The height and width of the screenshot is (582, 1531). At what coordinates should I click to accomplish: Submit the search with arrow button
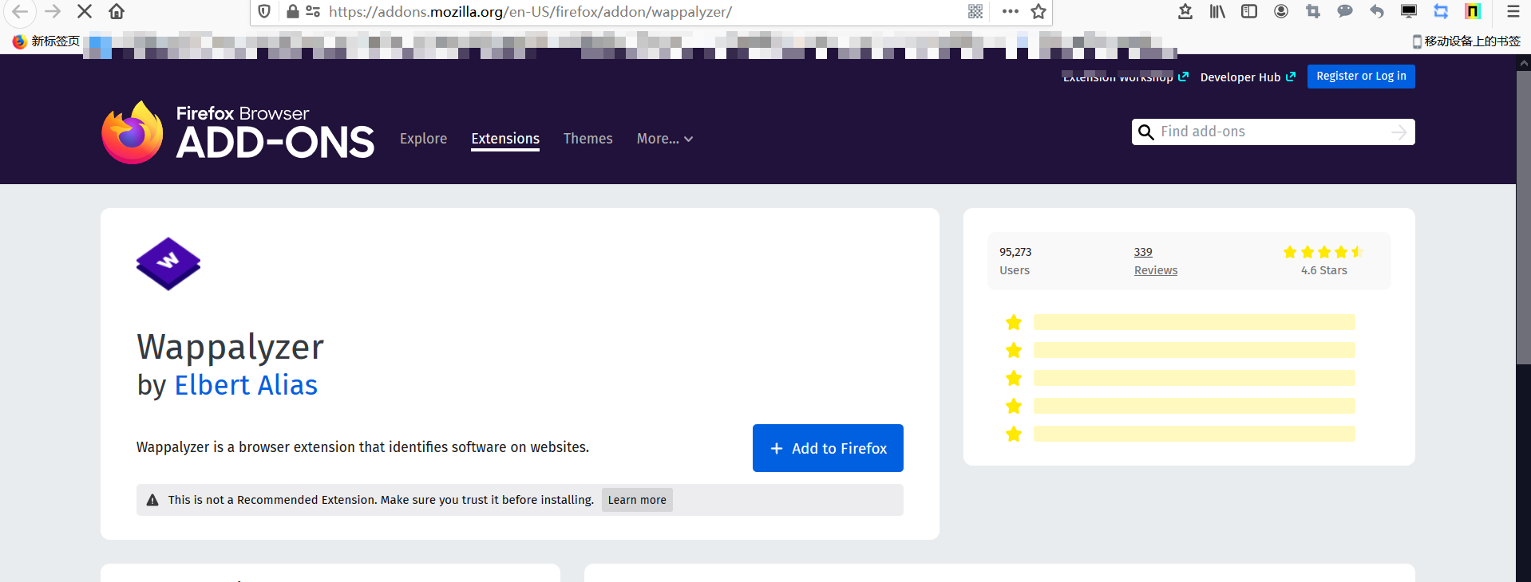[1398, 132]
